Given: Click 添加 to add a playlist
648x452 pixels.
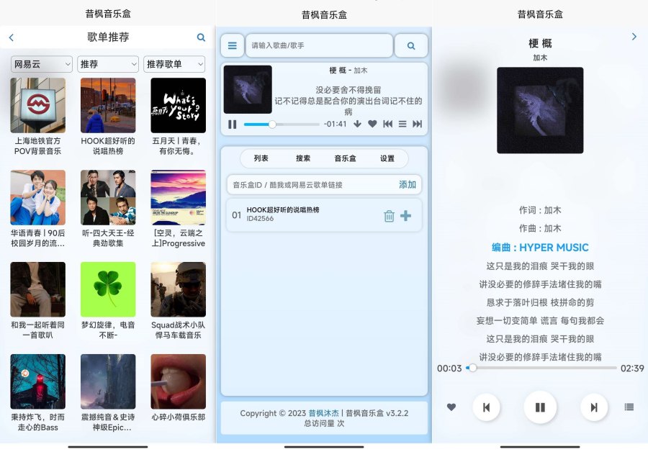Looking at the screenshot, I should click(x=406, y=185).
